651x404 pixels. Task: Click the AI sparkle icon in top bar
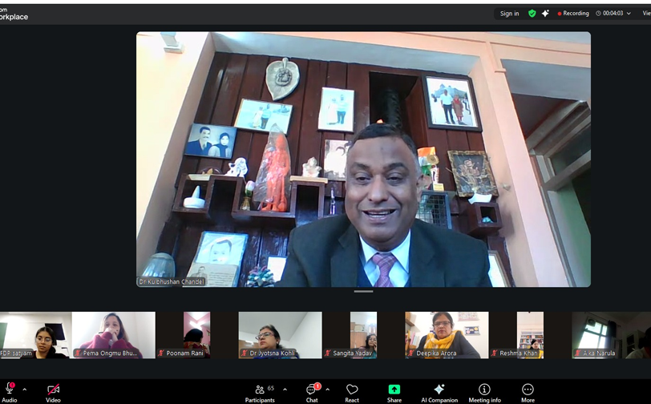pyautogui.click(x=545, y=14)
